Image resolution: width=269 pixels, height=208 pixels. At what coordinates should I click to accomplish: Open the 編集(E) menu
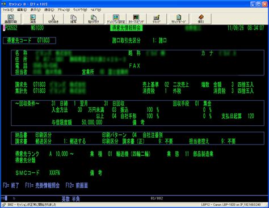click(x=22, y=10)
